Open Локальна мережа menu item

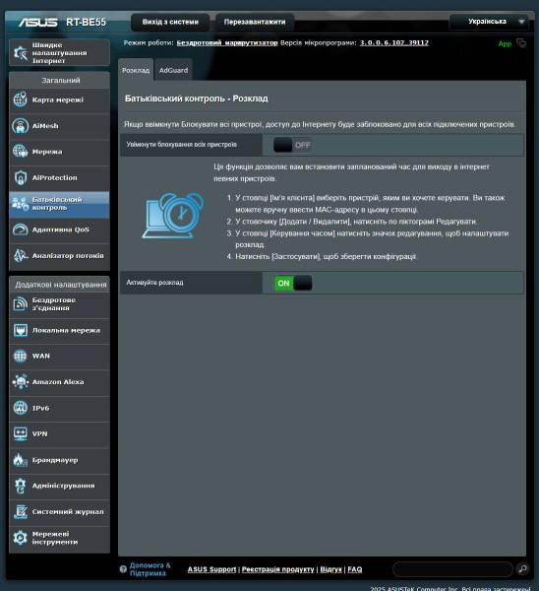pos(59,330)
